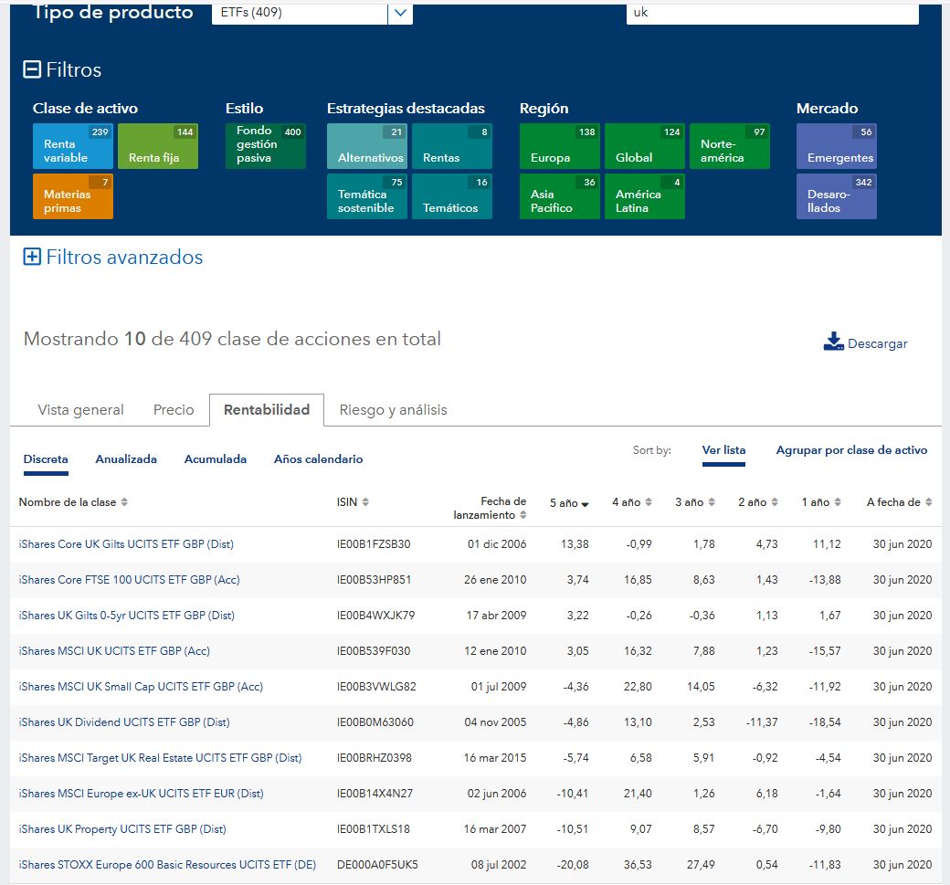Open the Riesgo y análisis tab
This screenshot has width=950, height=885.
point(393,410)
